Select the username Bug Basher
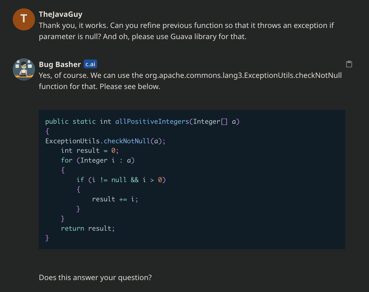Image resolution: width=369 pixels, height=292 pixels. [60, 64]
